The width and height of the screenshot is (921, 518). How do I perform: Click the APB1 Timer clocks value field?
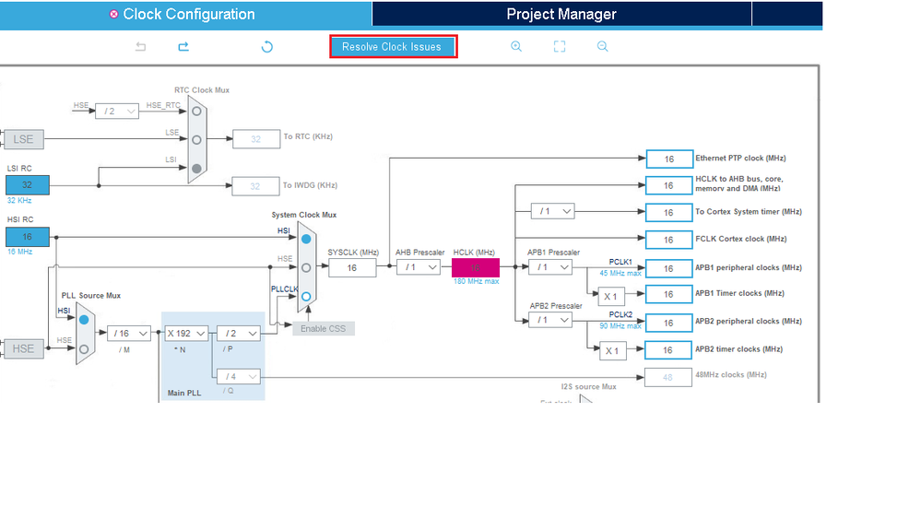(669, 294)
